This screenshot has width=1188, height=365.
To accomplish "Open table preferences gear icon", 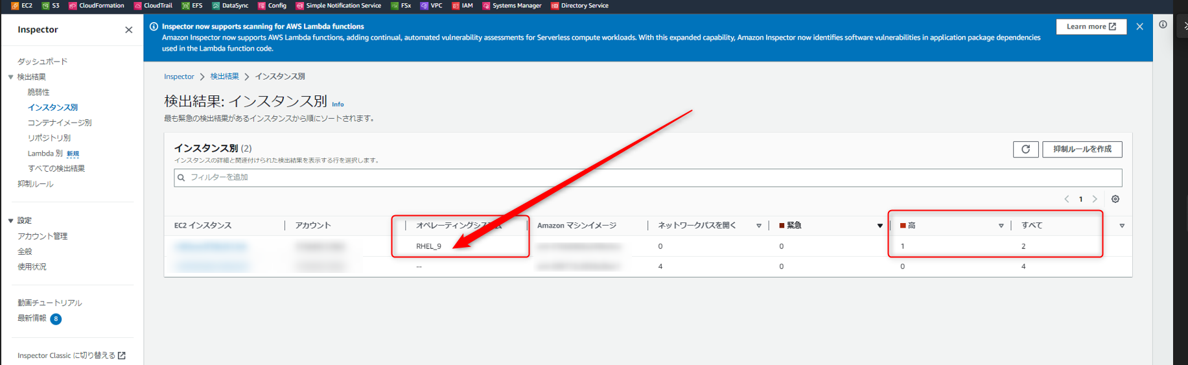I will point(1115,199).
